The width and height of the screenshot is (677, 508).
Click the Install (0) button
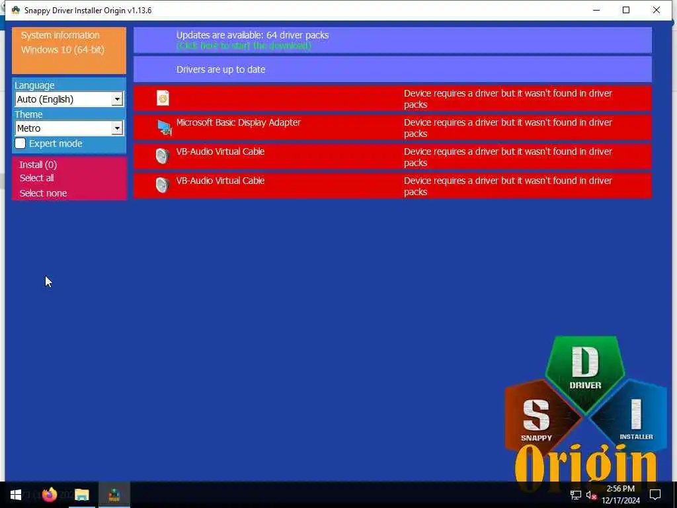(x=38, y=165)
